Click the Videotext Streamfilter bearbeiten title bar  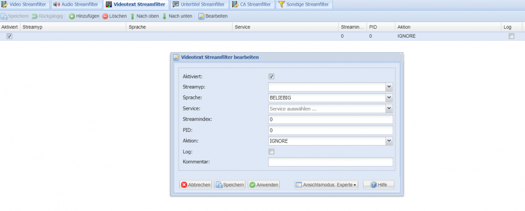287,57
